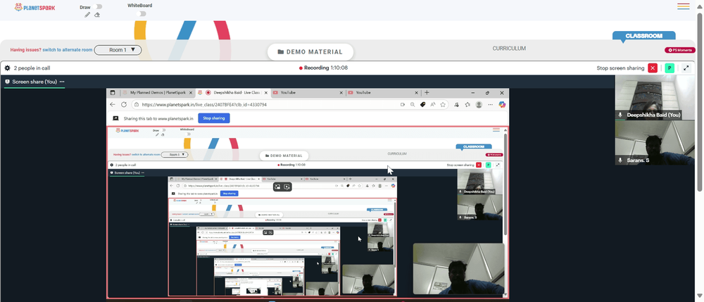Screen dimensions: 704x302
Task: Stop screen sharing with the red X button
Action: [653, 68]
